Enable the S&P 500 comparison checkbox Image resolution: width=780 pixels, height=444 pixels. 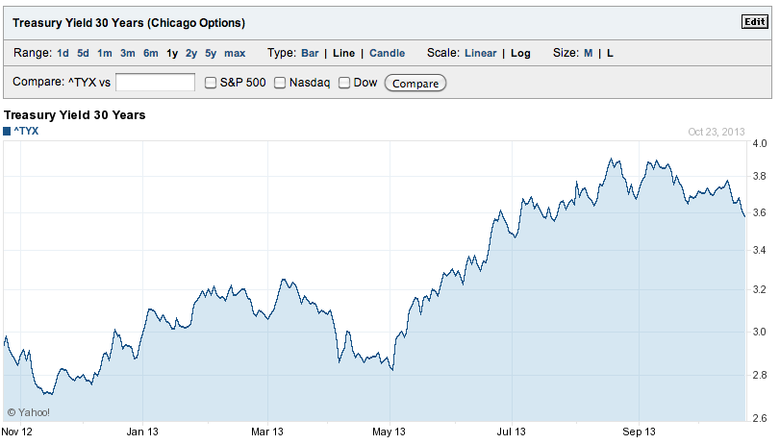click(x=212, y=83)
